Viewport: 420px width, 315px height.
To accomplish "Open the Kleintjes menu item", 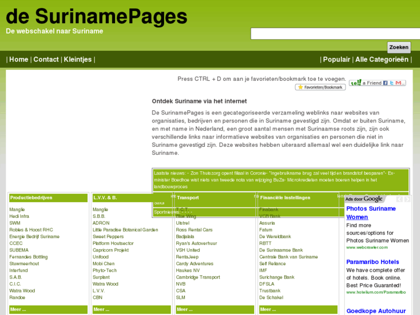I will (77, 60).
